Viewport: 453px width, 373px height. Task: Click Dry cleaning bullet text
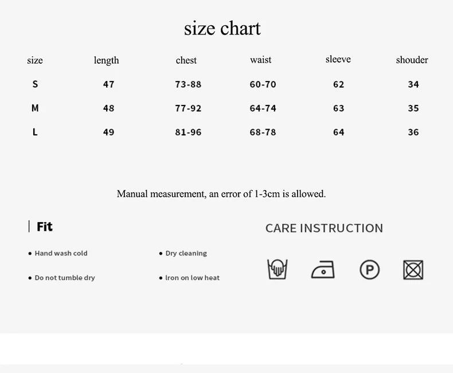point(186,253)
